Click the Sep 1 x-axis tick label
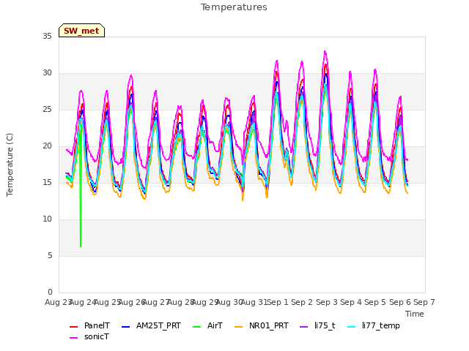The image size is (469, 351). point(277,302)
